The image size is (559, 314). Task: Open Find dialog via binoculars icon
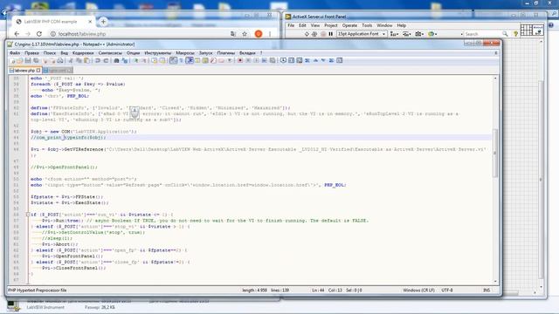(116, 60)
